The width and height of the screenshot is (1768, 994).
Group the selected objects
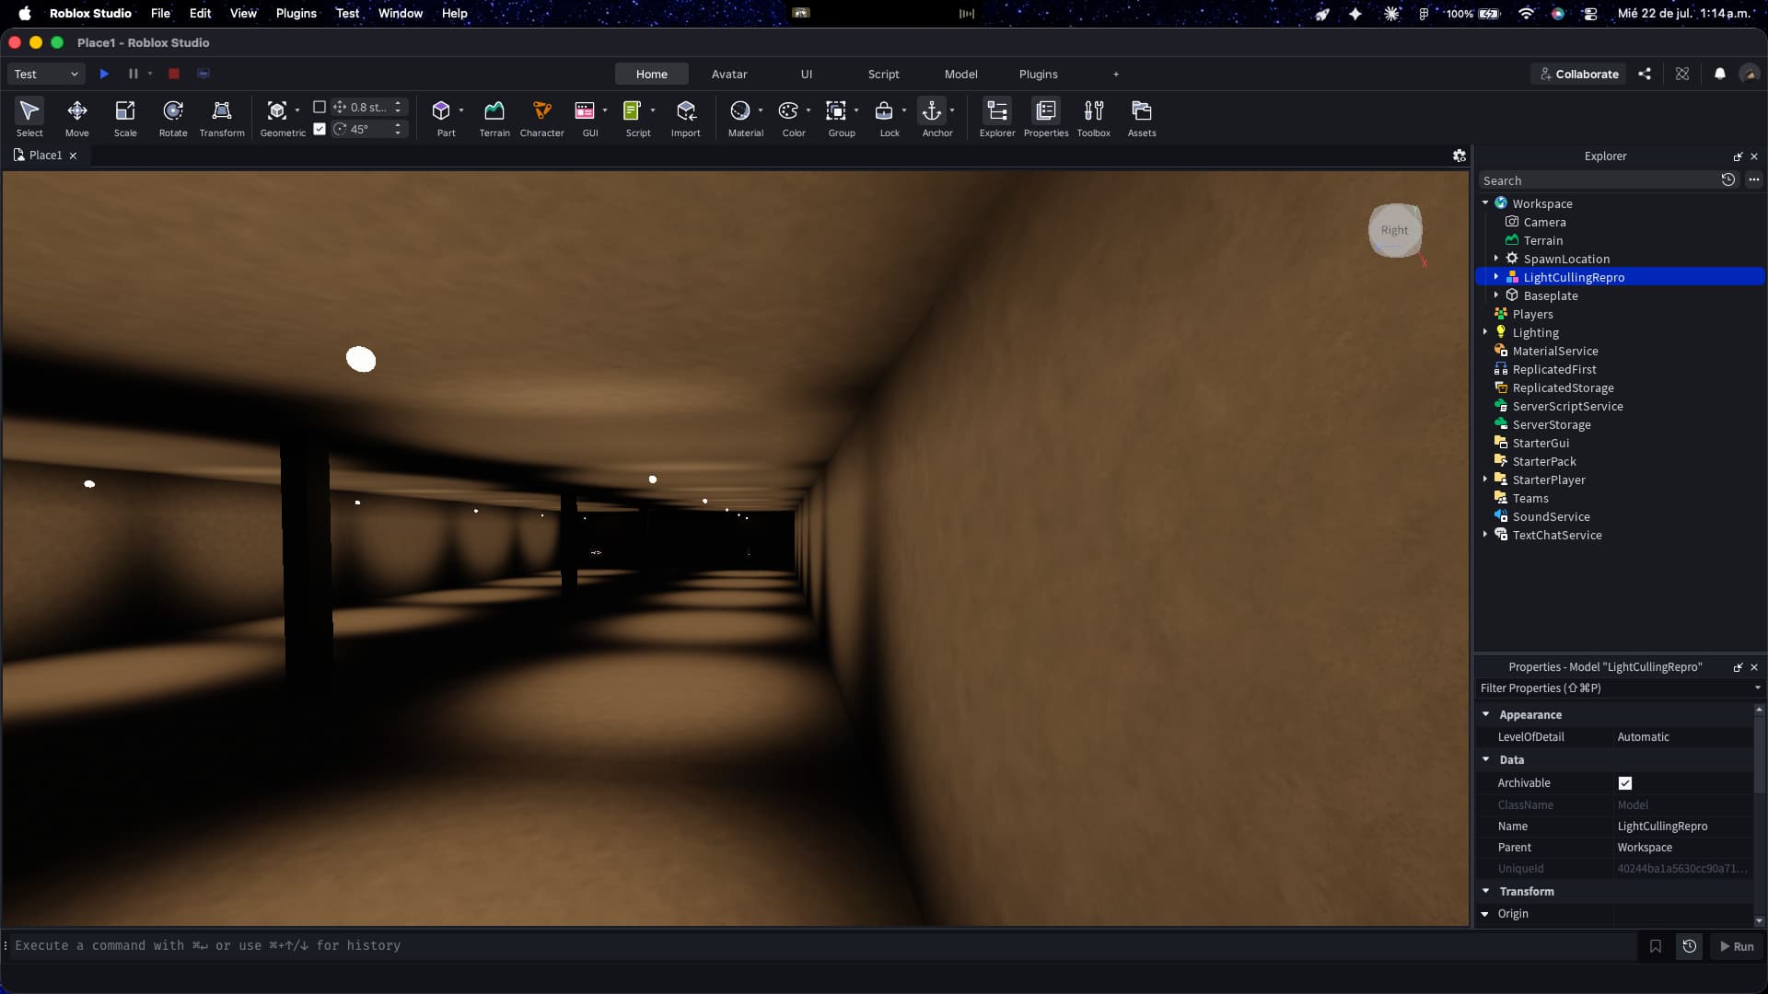click(x=837, y=118)
